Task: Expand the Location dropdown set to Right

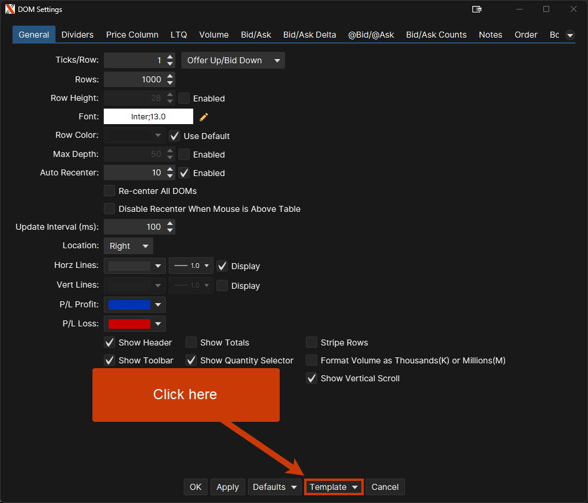Action: point(128,246)
